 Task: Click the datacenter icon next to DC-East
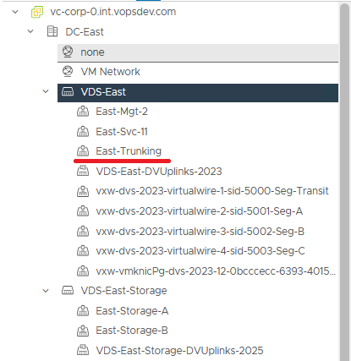(52, 31)
